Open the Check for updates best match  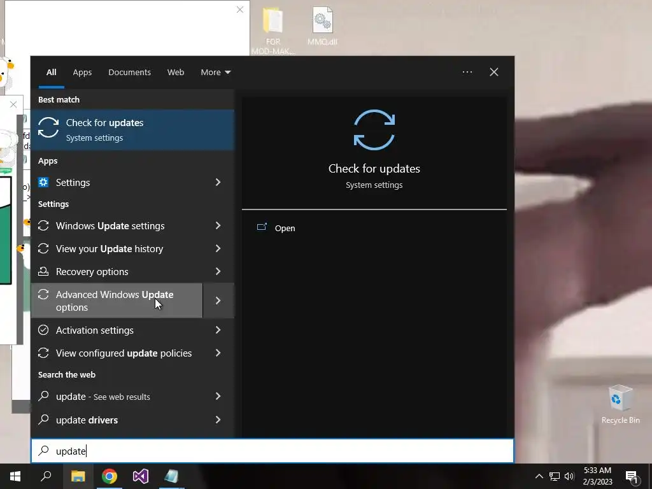pyautogui.click(x=132, y=130)
